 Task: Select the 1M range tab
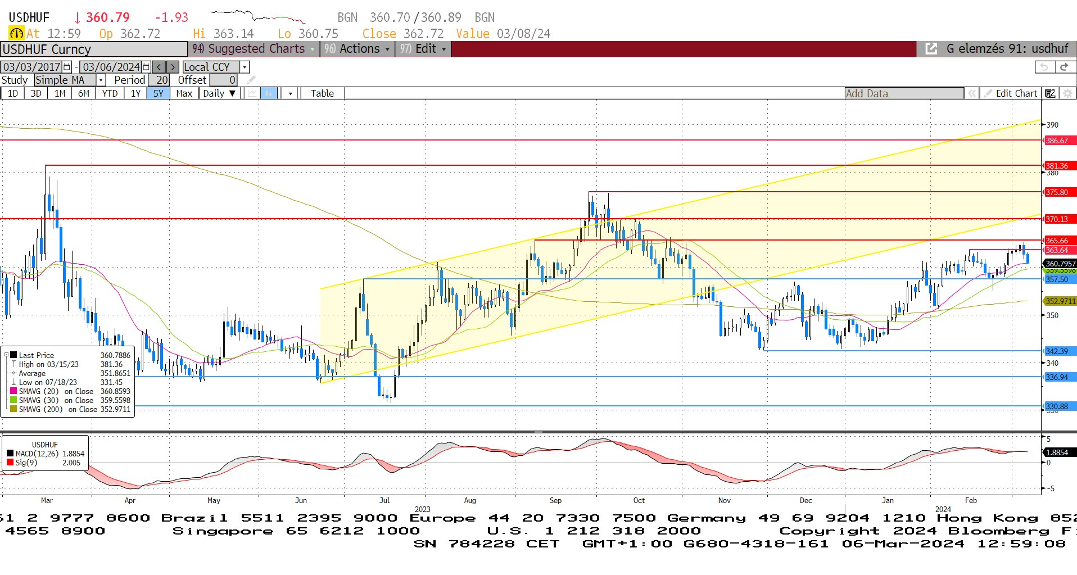coord(60,93)
